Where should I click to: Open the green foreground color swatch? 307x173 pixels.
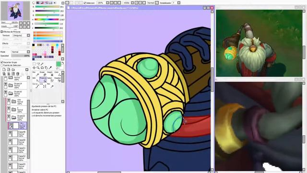point(59,64)
